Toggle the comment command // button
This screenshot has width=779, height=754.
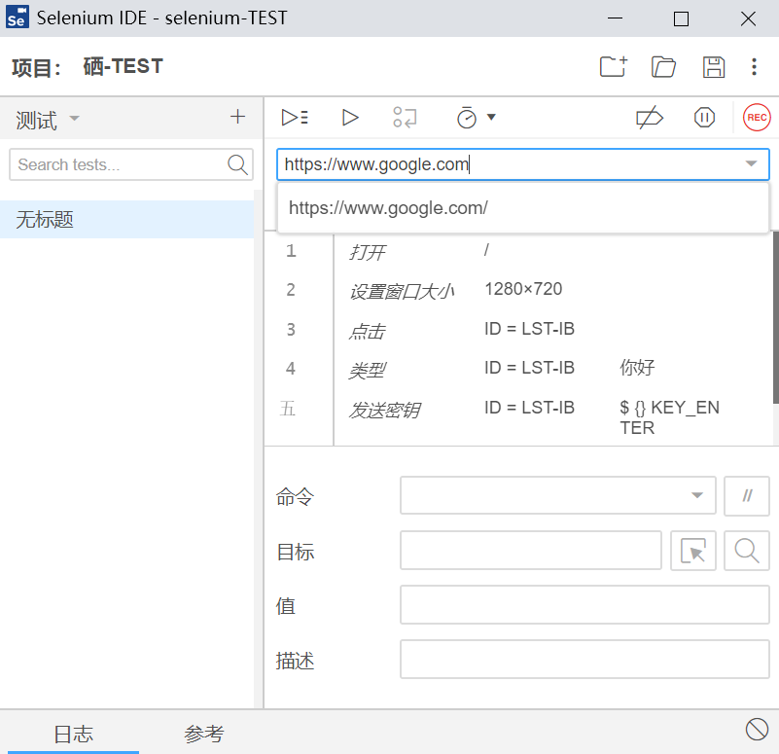[747, 495]
